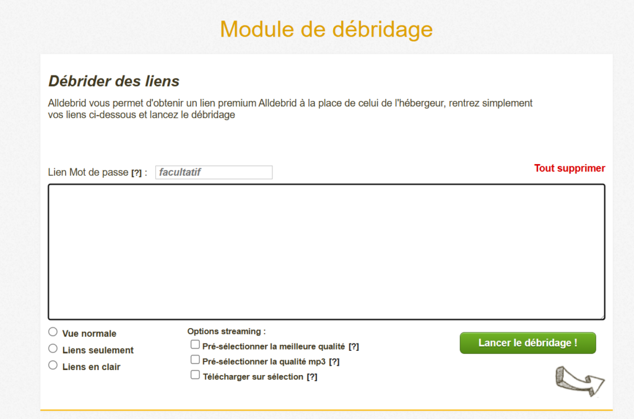Click the Options streaming label
634x419 pixels.
[227, 332]
